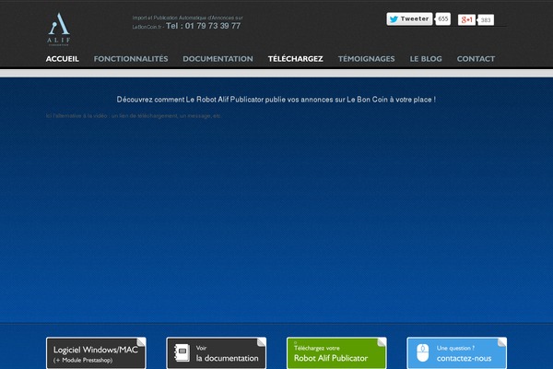
Task: Open the Fonctionnalités menu
Action: [x=131, y=59]
